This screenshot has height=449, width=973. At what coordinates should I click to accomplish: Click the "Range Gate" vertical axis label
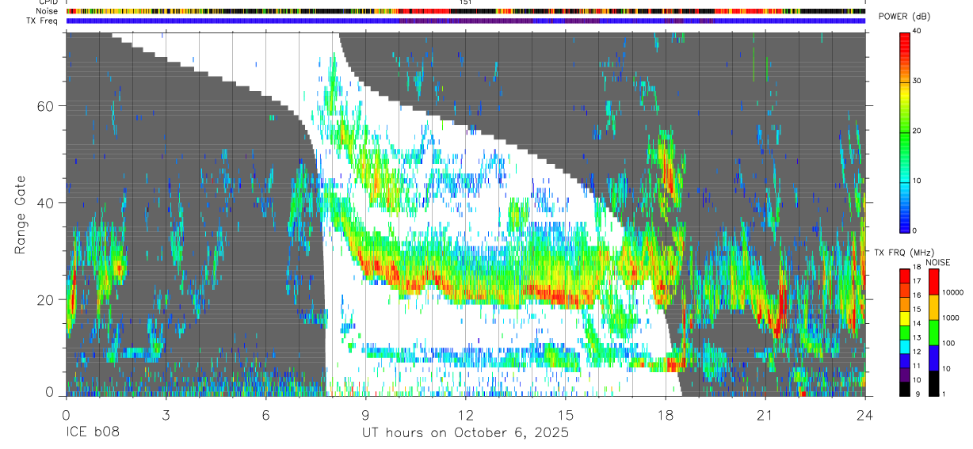pyautogui.click(x=20, y=215)
